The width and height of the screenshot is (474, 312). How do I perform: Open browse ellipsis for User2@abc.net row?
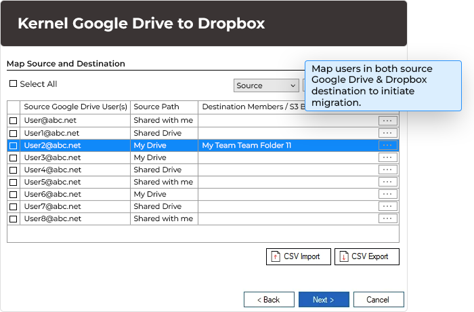[x=387, y=145]
